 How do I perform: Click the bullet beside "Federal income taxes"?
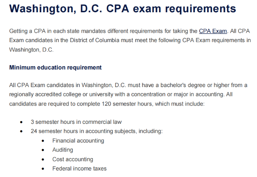pyautogui.click(x=43, y=169)
